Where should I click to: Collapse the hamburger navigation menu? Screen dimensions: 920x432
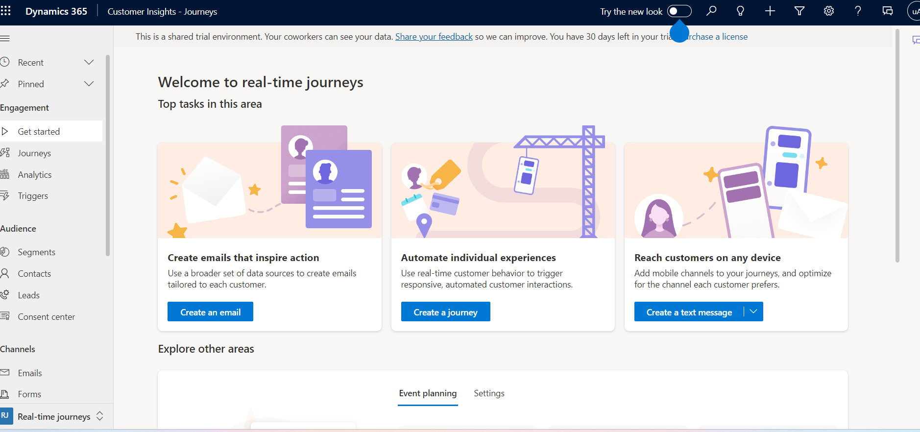(5, 38)
